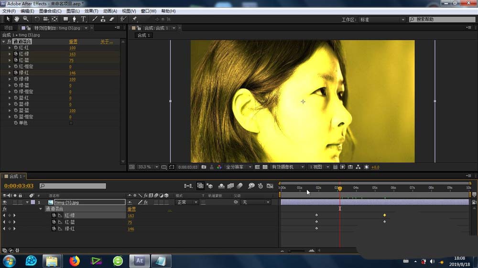Click the 关于... about link
This screenshot has height=268, width=478.
106,42
